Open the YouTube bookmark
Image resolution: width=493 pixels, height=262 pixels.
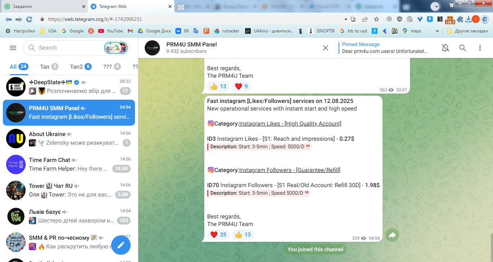click(x=110, y=31)
